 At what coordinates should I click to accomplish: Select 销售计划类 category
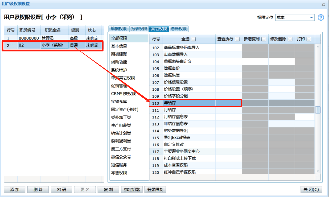129,133
